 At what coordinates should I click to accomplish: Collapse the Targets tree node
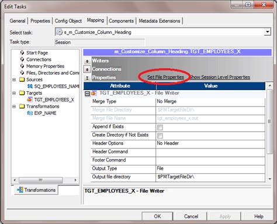(14, 93)
